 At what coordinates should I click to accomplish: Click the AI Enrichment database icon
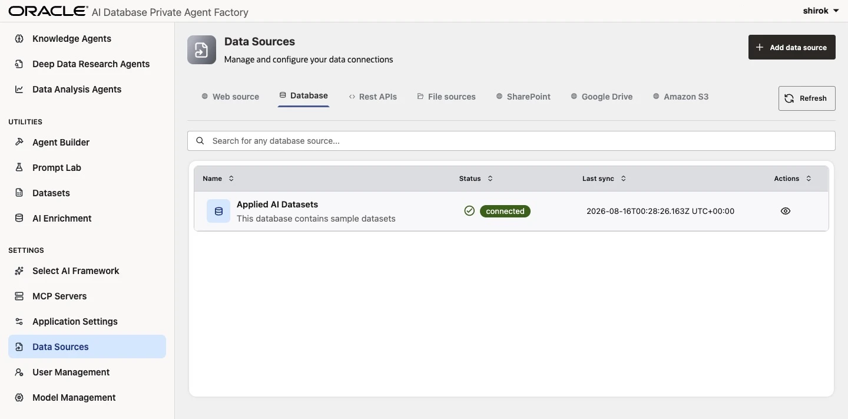[19, 219]
